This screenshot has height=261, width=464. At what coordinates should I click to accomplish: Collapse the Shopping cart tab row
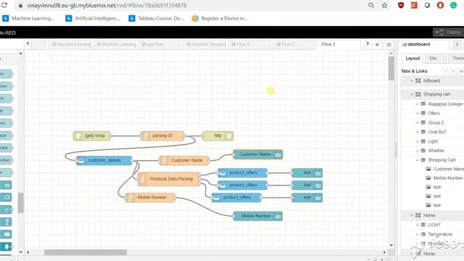coord(411,94)
